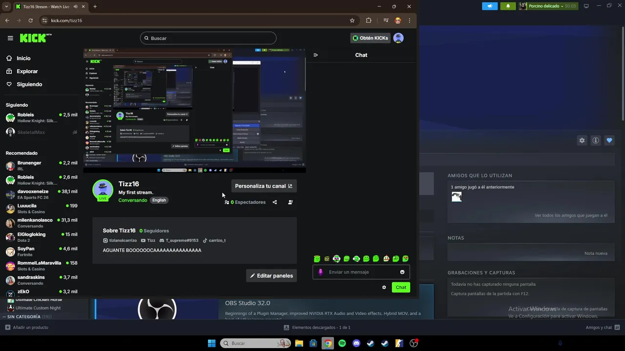
Task: Bookmark page with star icon
Action: (352, 20)
